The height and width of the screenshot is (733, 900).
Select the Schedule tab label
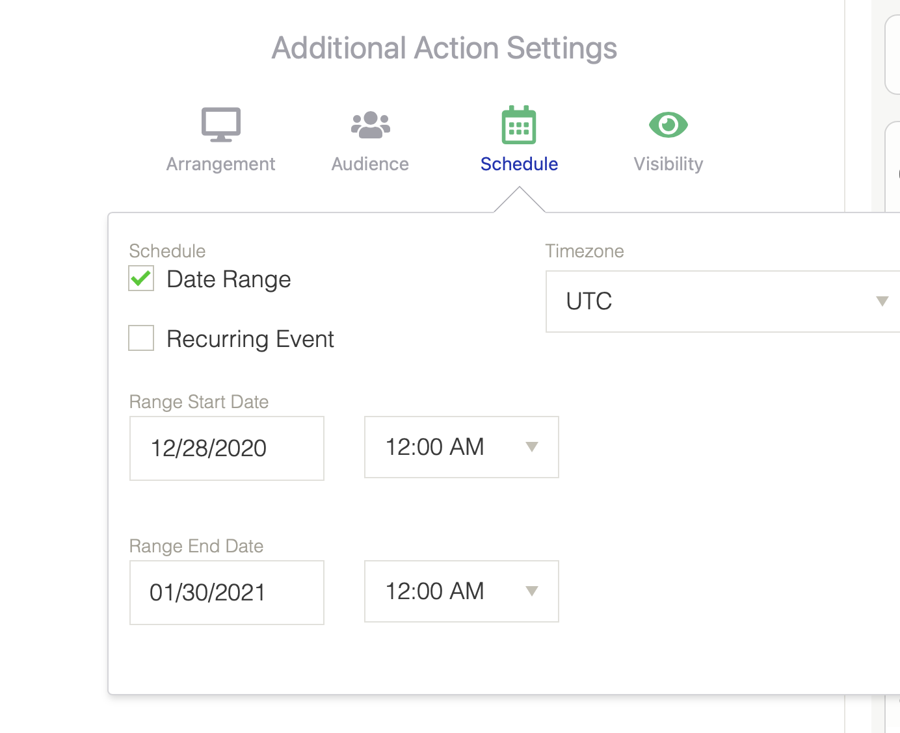[x=519, y=164]
